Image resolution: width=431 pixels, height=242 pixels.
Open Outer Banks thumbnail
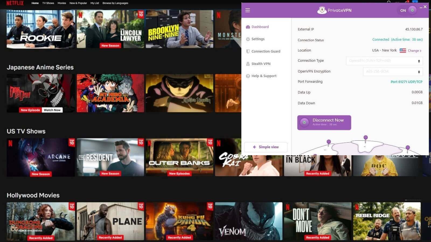[179, 157]
